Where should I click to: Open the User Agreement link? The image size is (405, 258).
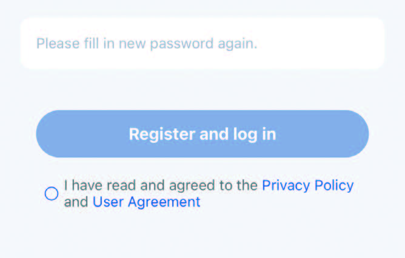click(x=146, y=202)
